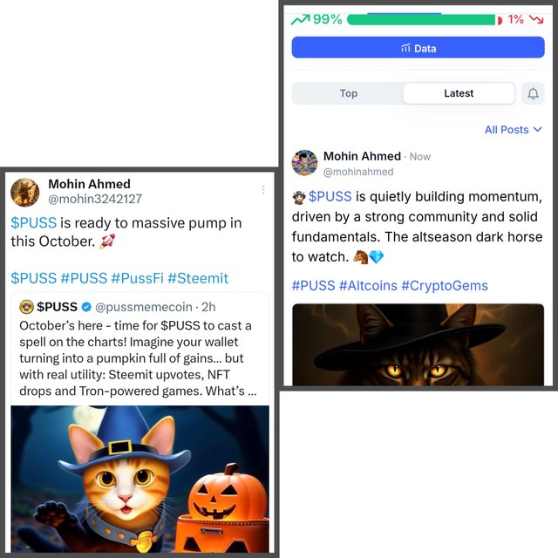The image size is (558, 558).
Task: Switch to the Top tab
Action: (x=348, y=93)
